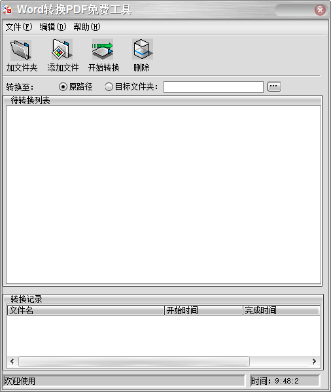
Task: Click the 加文件夹 folder icon
Action: [21, 50]
